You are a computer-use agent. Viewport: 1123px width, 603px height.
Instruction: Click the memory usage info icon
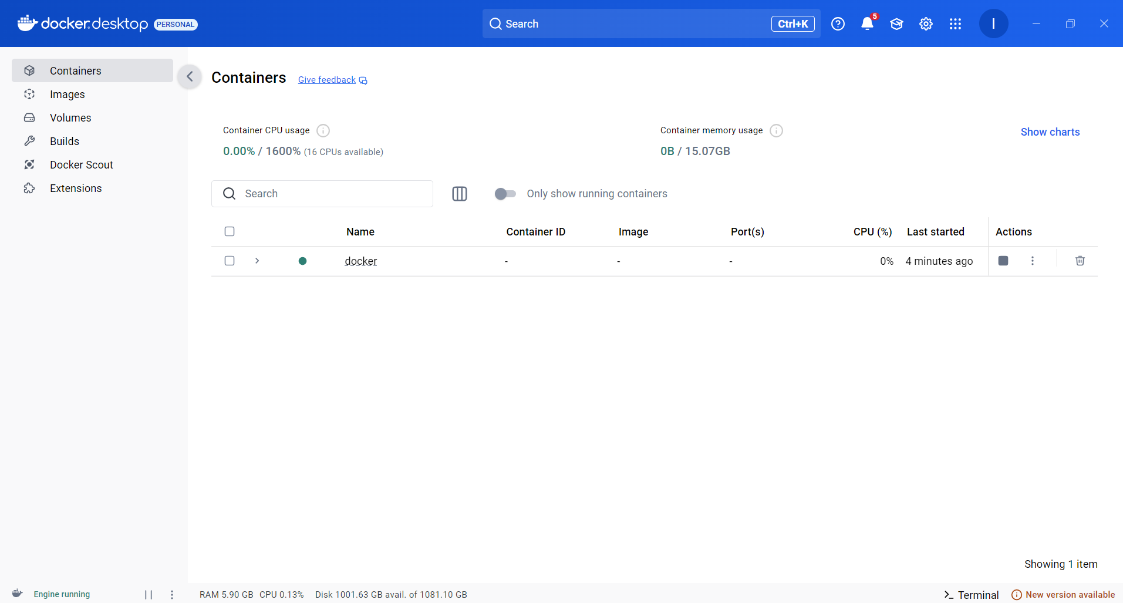[776, 130]
